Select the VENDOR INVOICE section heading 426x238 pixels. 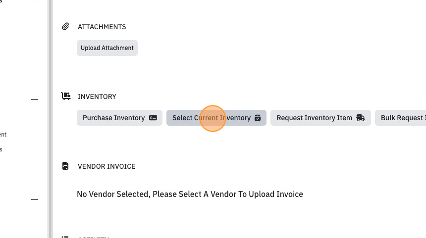(106, 166)
